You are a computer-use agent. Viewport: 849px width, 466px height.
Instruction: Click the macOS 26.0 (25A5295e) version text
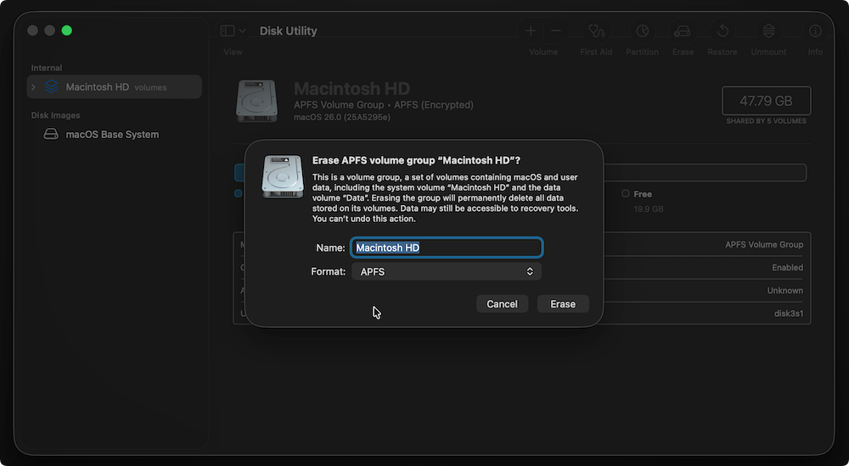(x=341, y=117)
